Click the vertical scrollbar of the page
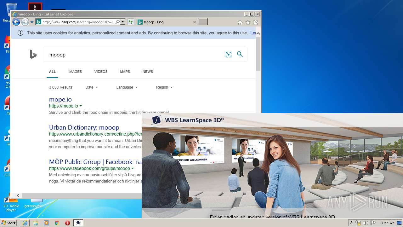 coord(258,54)
